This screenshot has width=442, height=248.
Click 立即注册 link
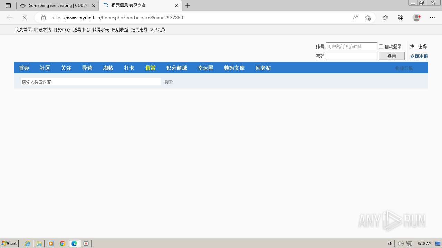(419, 56)
